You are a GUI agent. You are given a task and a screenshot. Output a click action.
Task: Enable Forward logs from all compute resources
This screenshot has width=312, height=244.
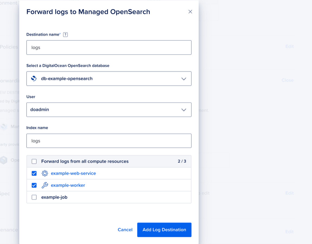[x=34, y=161]
